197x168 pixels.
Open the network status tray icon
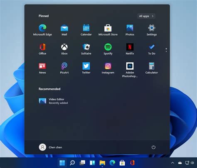click(x=187, y=163)
